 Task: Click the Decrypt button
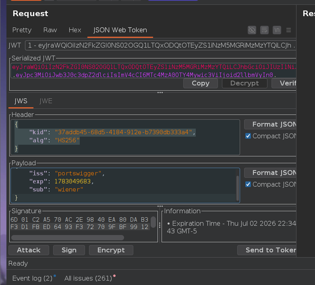(x=245, y=83)
